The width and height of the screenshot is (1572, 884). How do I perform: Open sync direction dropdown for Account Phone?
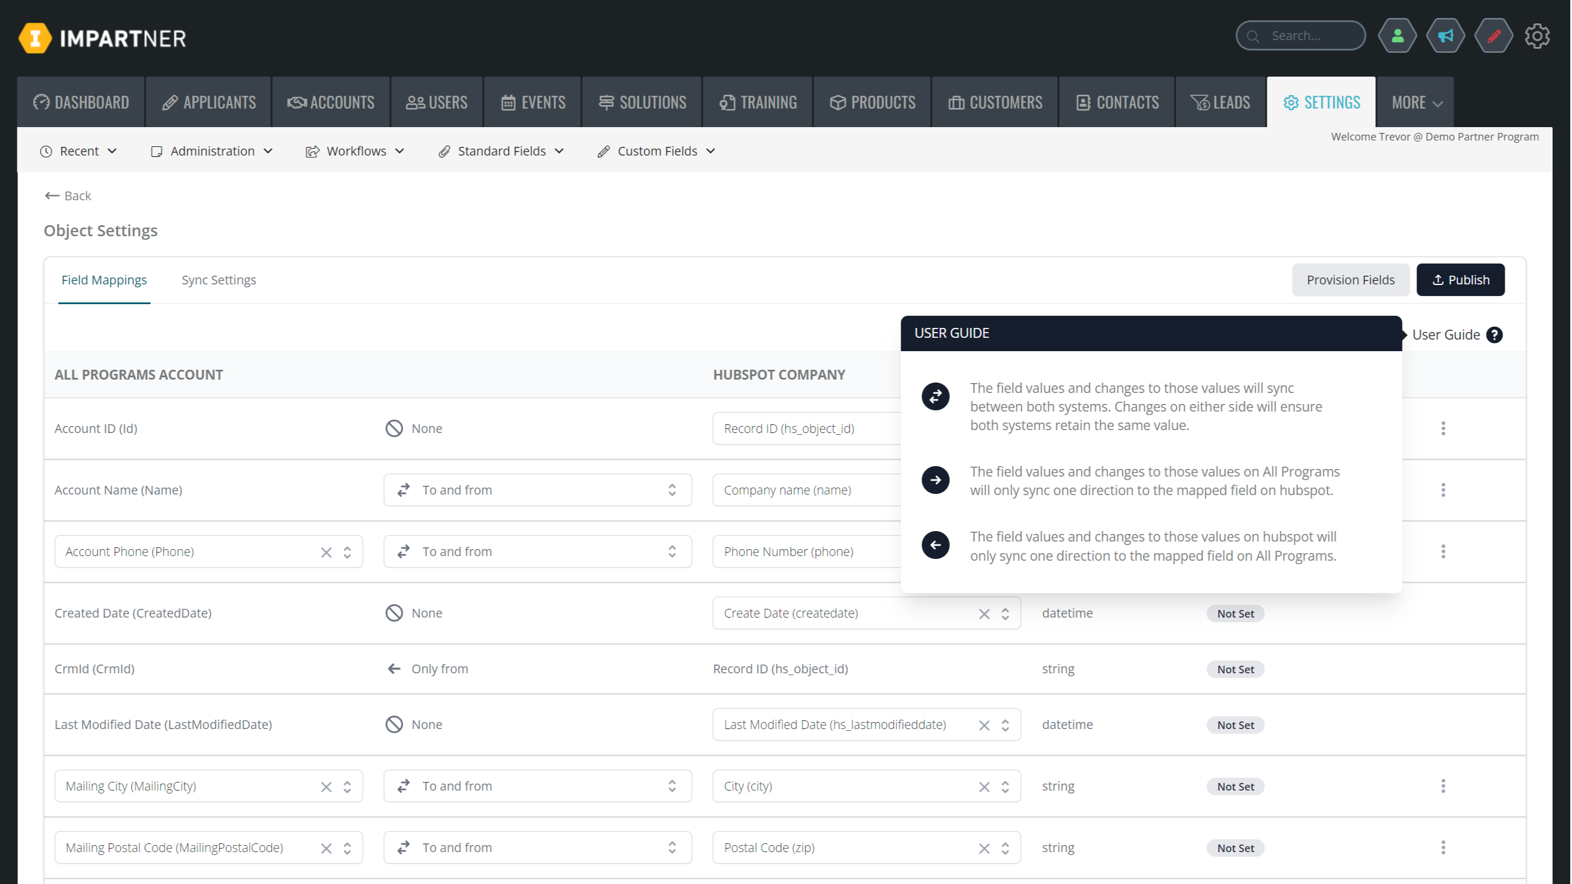[x=537, y=552]
